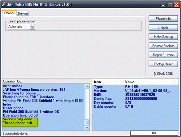Click highlighted 'Successfully done.' log line
181x137 pixels.
18,119
